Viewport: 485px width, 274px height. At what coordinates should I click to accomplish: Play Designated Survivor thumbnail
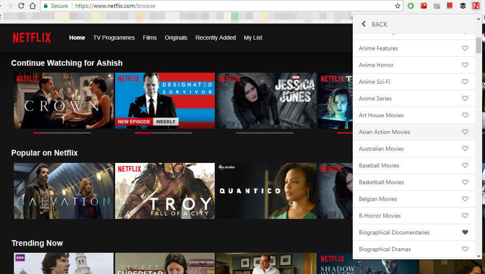(x=165, y=100)
